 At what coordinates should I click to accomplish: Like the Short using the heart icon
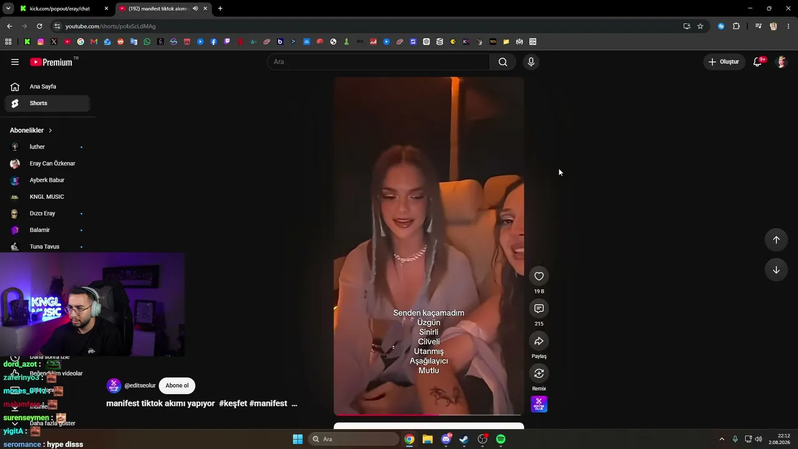[539, 276]
